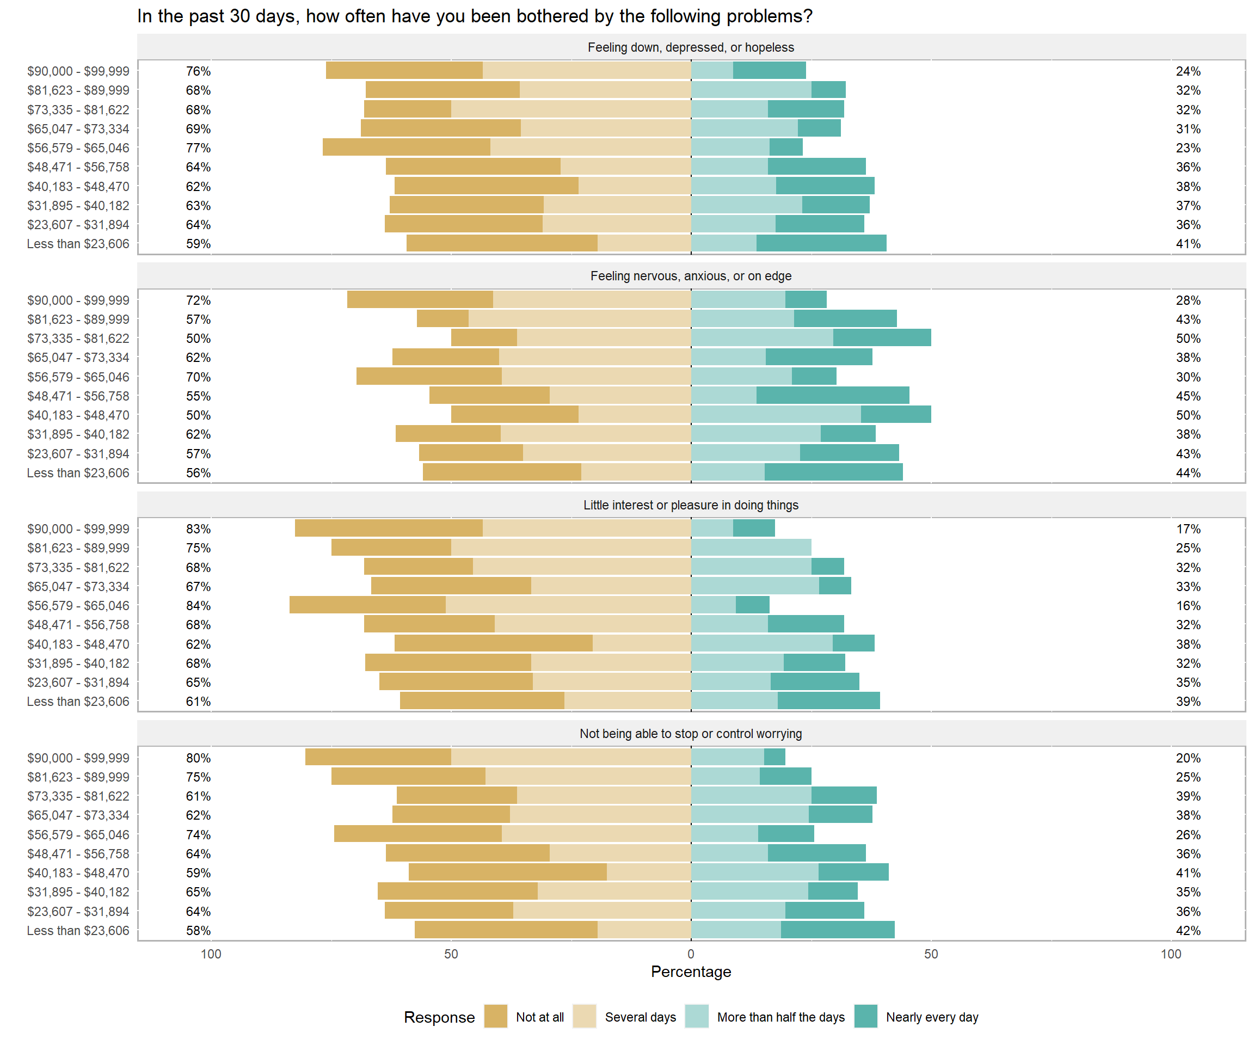Click the 45% percentage label
1254x1045 pixels.
tap(1188, 396)
